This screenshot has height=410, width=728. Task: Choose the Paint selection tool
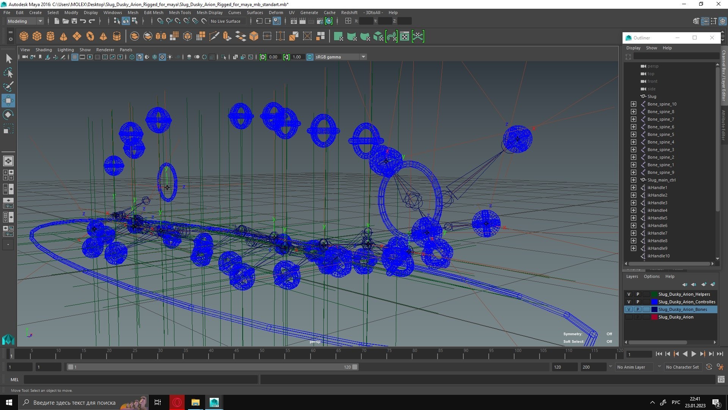point(8,87)
